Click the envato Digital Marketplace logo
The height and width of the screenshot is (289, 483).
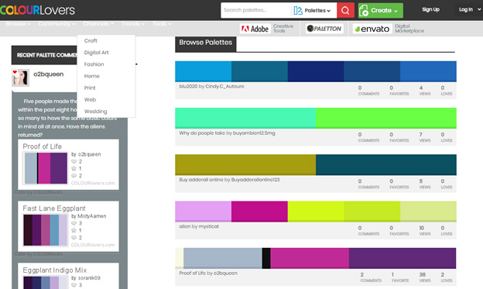point(389,29)
